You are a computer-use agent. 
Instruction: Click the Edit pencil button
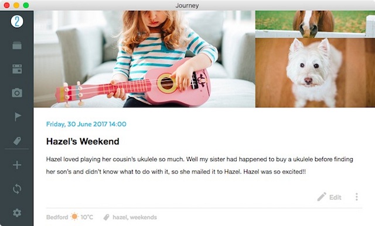tap(329, 197)
